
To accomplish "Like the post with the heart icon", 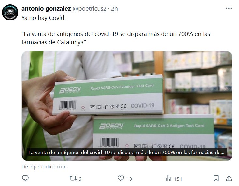I will (x=120, y=178).
